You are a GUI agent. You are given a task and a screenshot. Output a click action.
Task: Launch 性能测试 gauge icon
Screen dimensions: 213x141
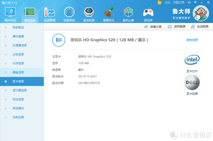(x=69, y=12)
